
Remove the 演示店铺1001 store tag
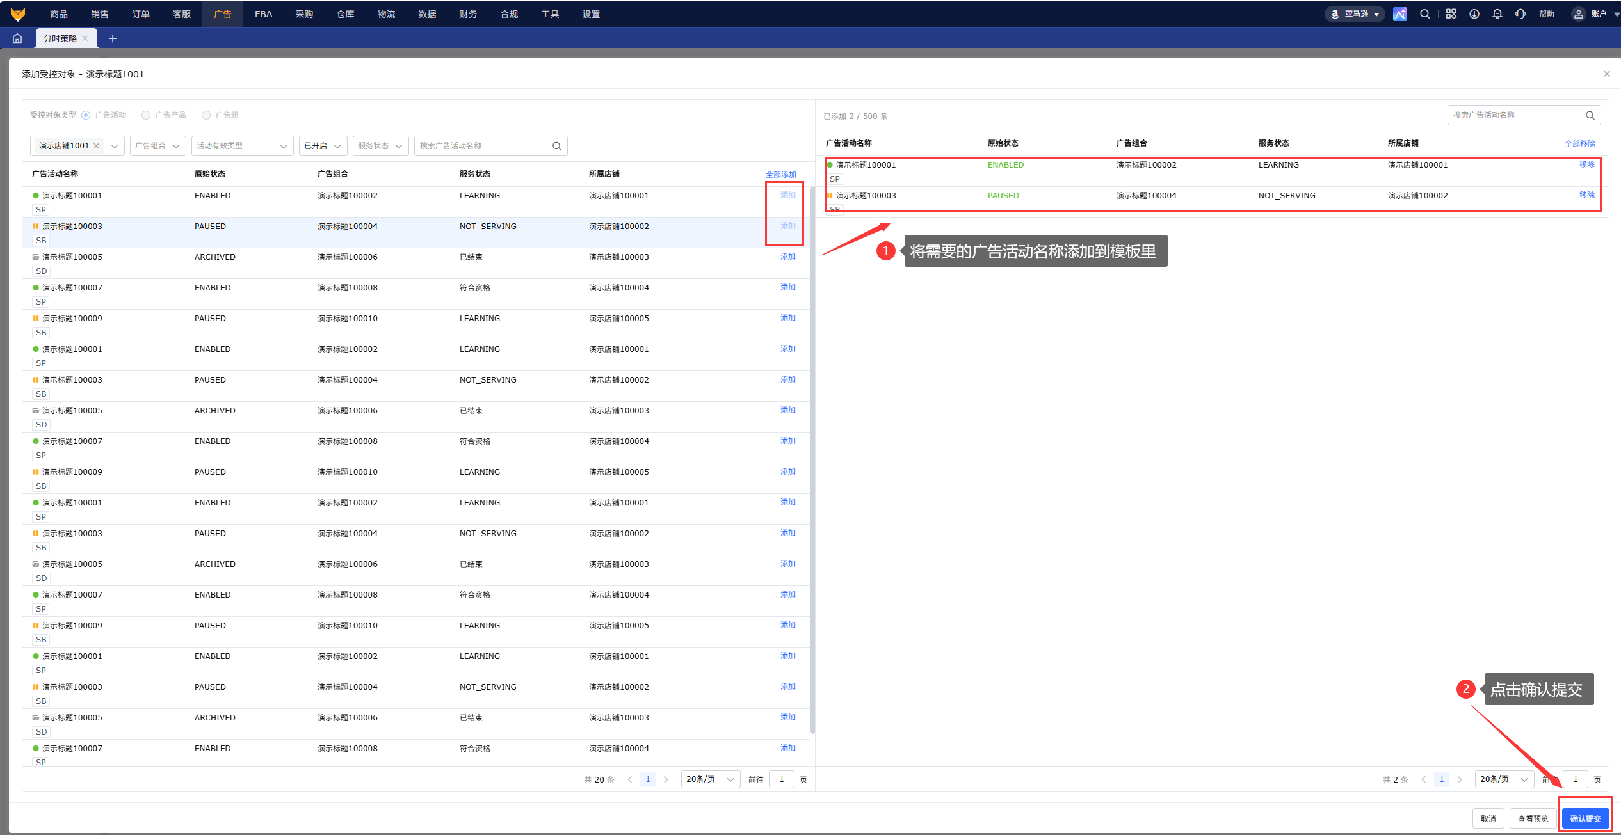click(x=96, y=146)
